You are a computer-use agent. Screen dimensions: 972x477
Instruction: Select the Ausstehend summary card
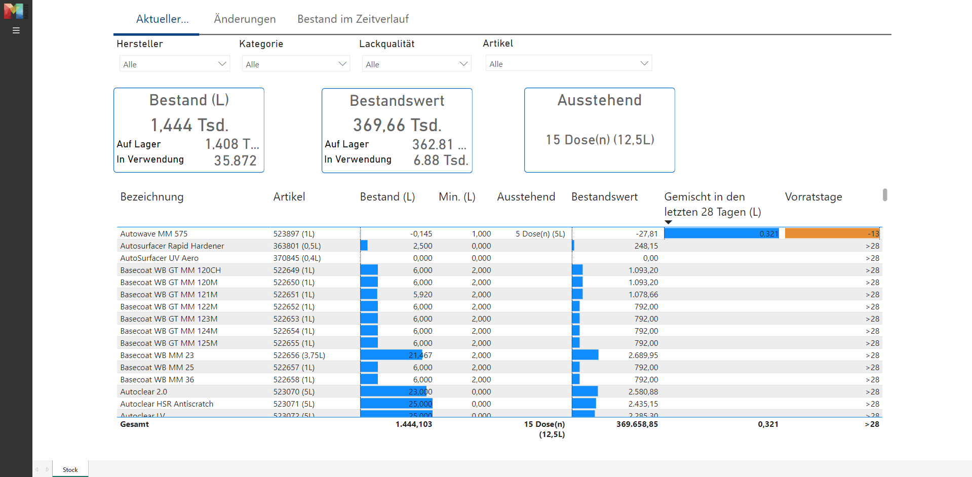point(600,130)
